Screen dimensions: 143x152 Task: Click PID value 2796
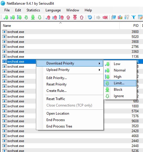135,47
